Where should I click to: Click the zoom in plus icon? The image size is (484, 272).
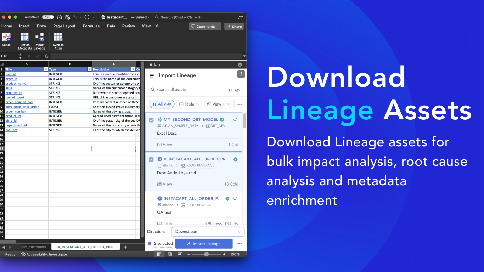[224, 254]
